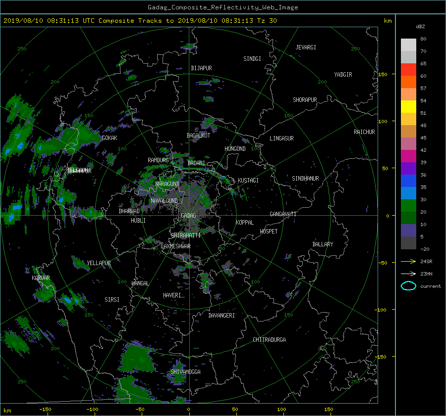Click the large green echo northwest of SHIVAMOGGA
Viewport: 446px width, 416px height.
pos(137,358)
